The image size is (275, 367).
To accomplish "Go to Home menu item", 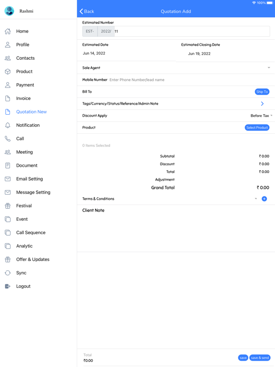I will [x=22, y=31].
